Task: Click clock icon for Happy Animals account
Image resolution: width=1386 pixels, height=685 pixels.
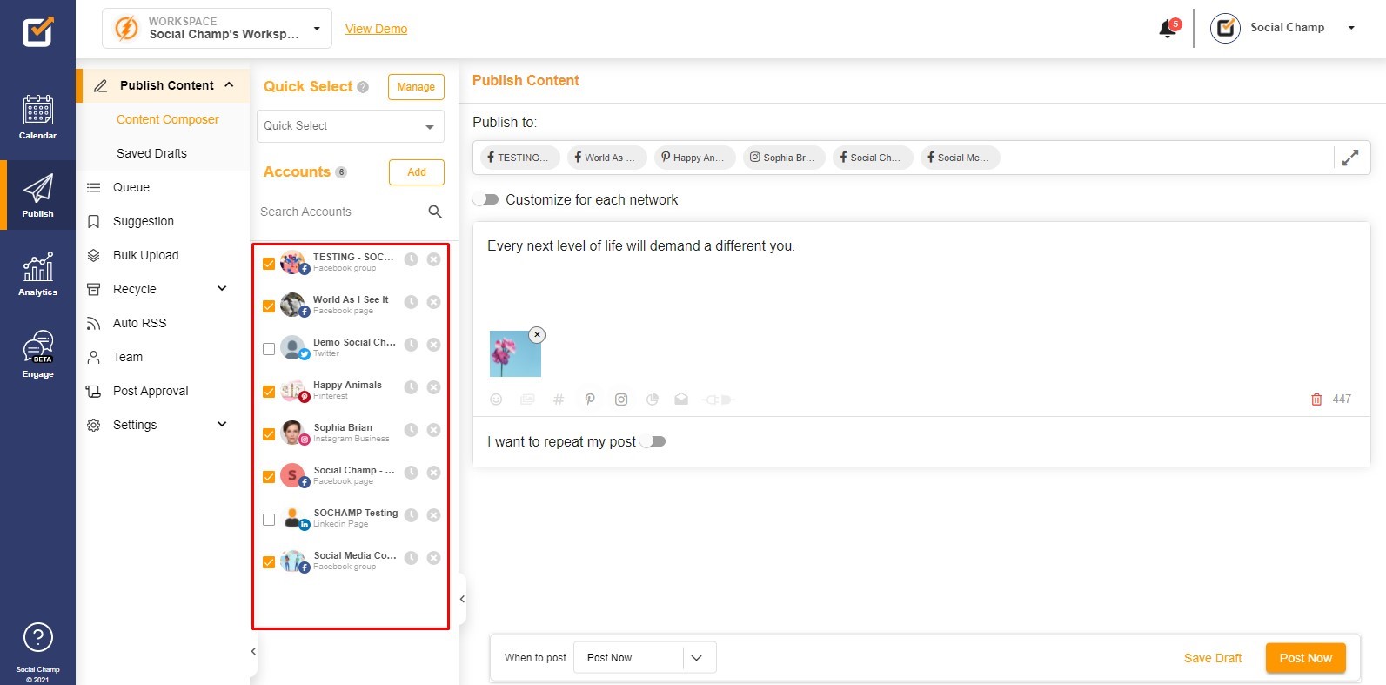Action: point(411,387)
